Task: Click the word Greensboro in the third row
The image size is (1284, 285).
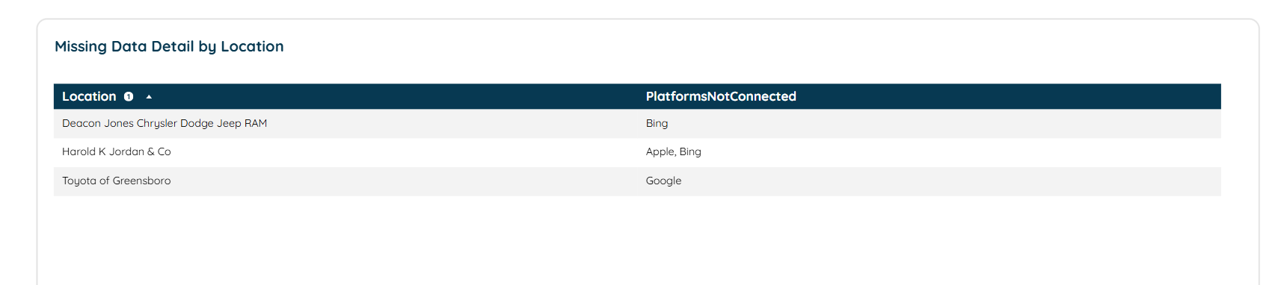Action: click(x=142, y=181)
